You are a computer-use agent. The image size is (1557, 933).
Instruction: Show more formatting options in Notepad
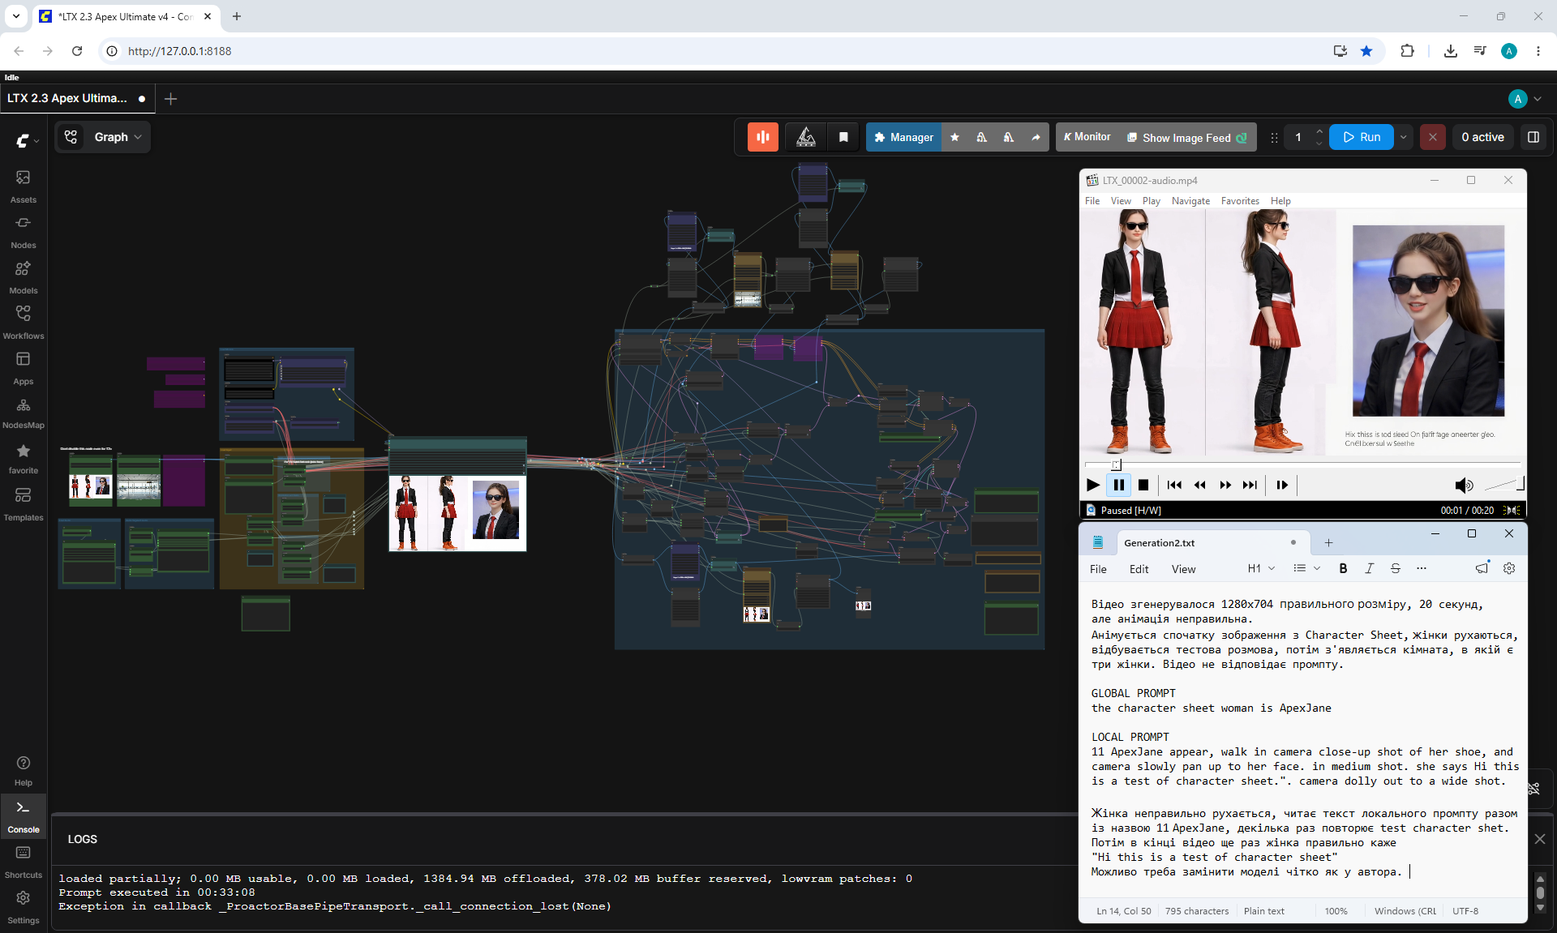click(x=1421, y=568)
